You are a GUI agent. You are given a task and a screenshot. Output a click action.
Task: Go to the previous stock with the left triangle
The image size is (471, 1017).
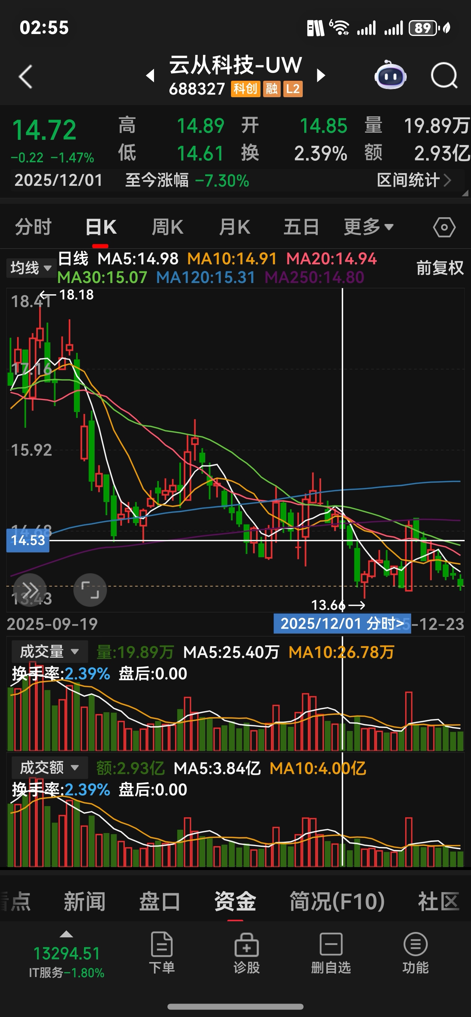point(150,76)
